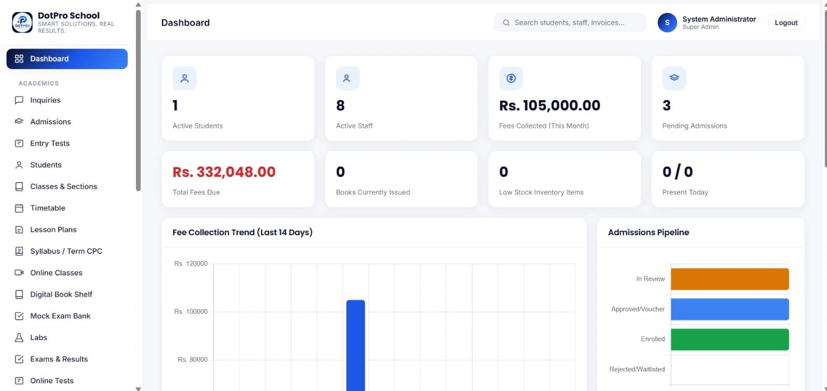Click the DotPro School logo icon
The height and width of the screenshot is (391, 827).
click(22, 23)
